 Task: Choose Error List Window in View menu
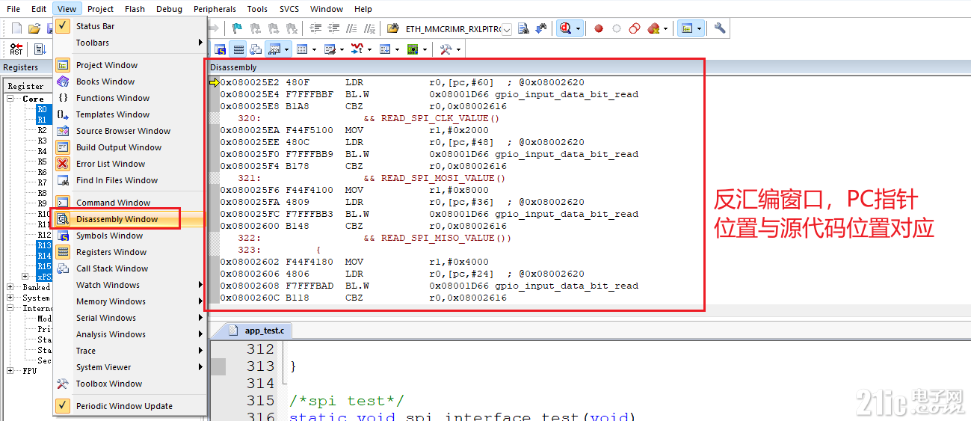point(129,164)
